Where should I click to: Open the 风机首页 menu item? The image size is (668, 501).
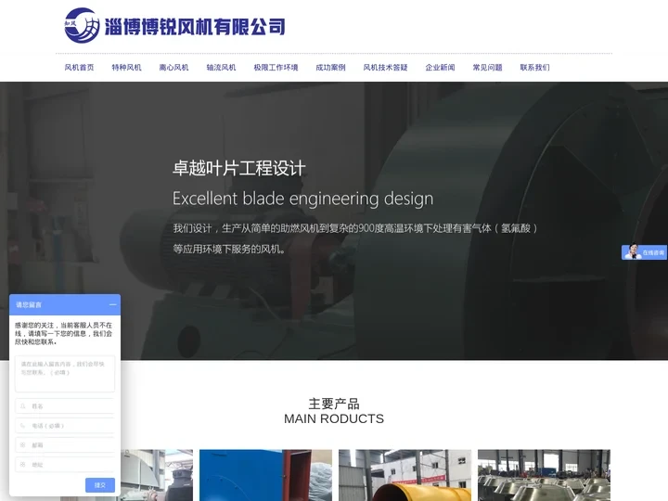(x=79, y=68)
